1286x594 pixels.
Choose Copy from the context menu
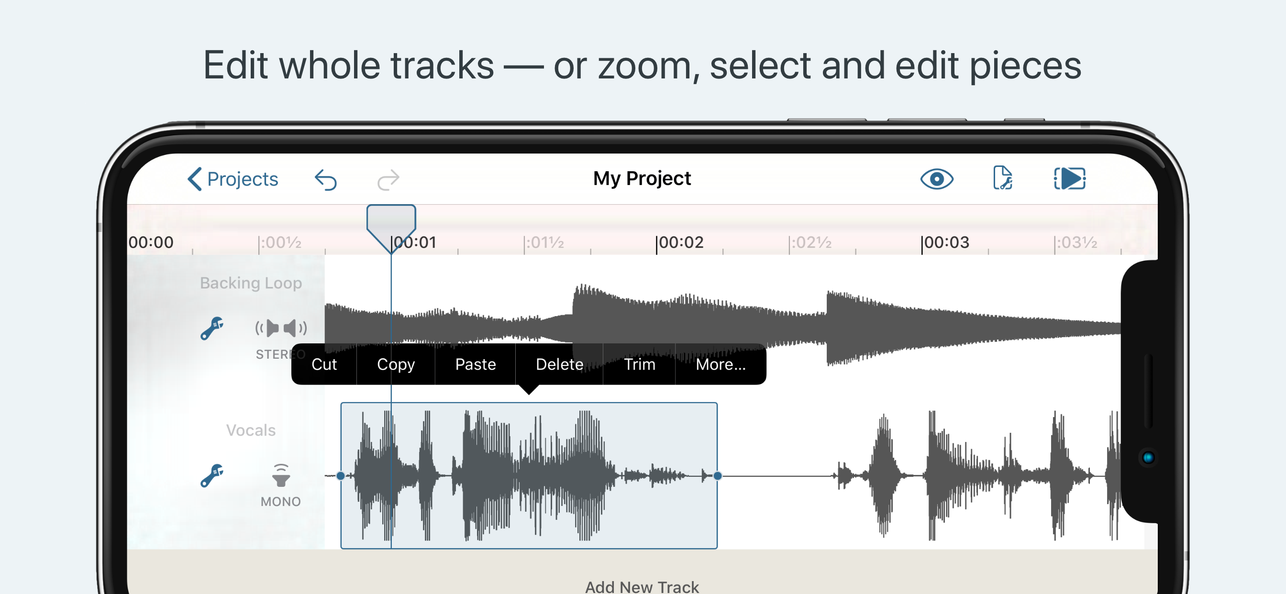tap(396, 364)
